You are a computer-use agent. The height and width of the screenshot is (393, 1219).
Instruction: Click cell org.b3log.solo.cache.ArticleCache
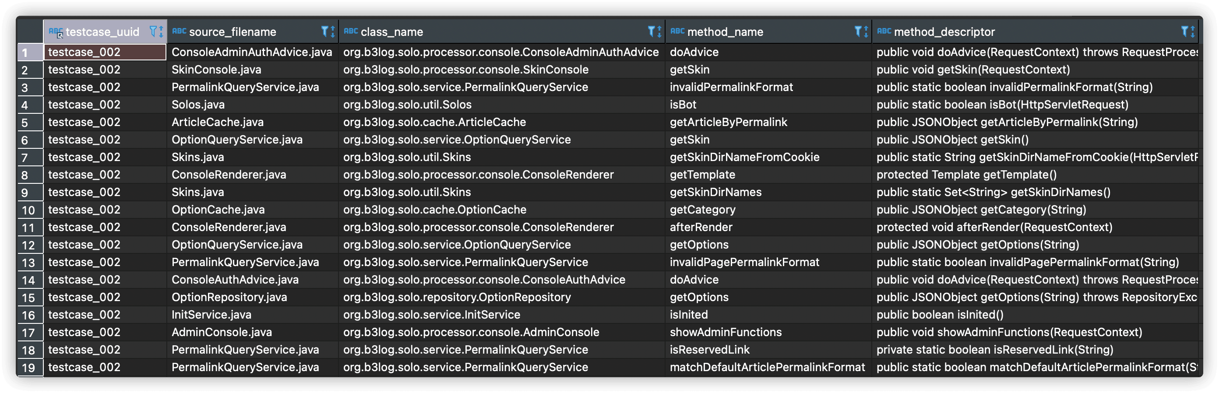click(502, 122)
